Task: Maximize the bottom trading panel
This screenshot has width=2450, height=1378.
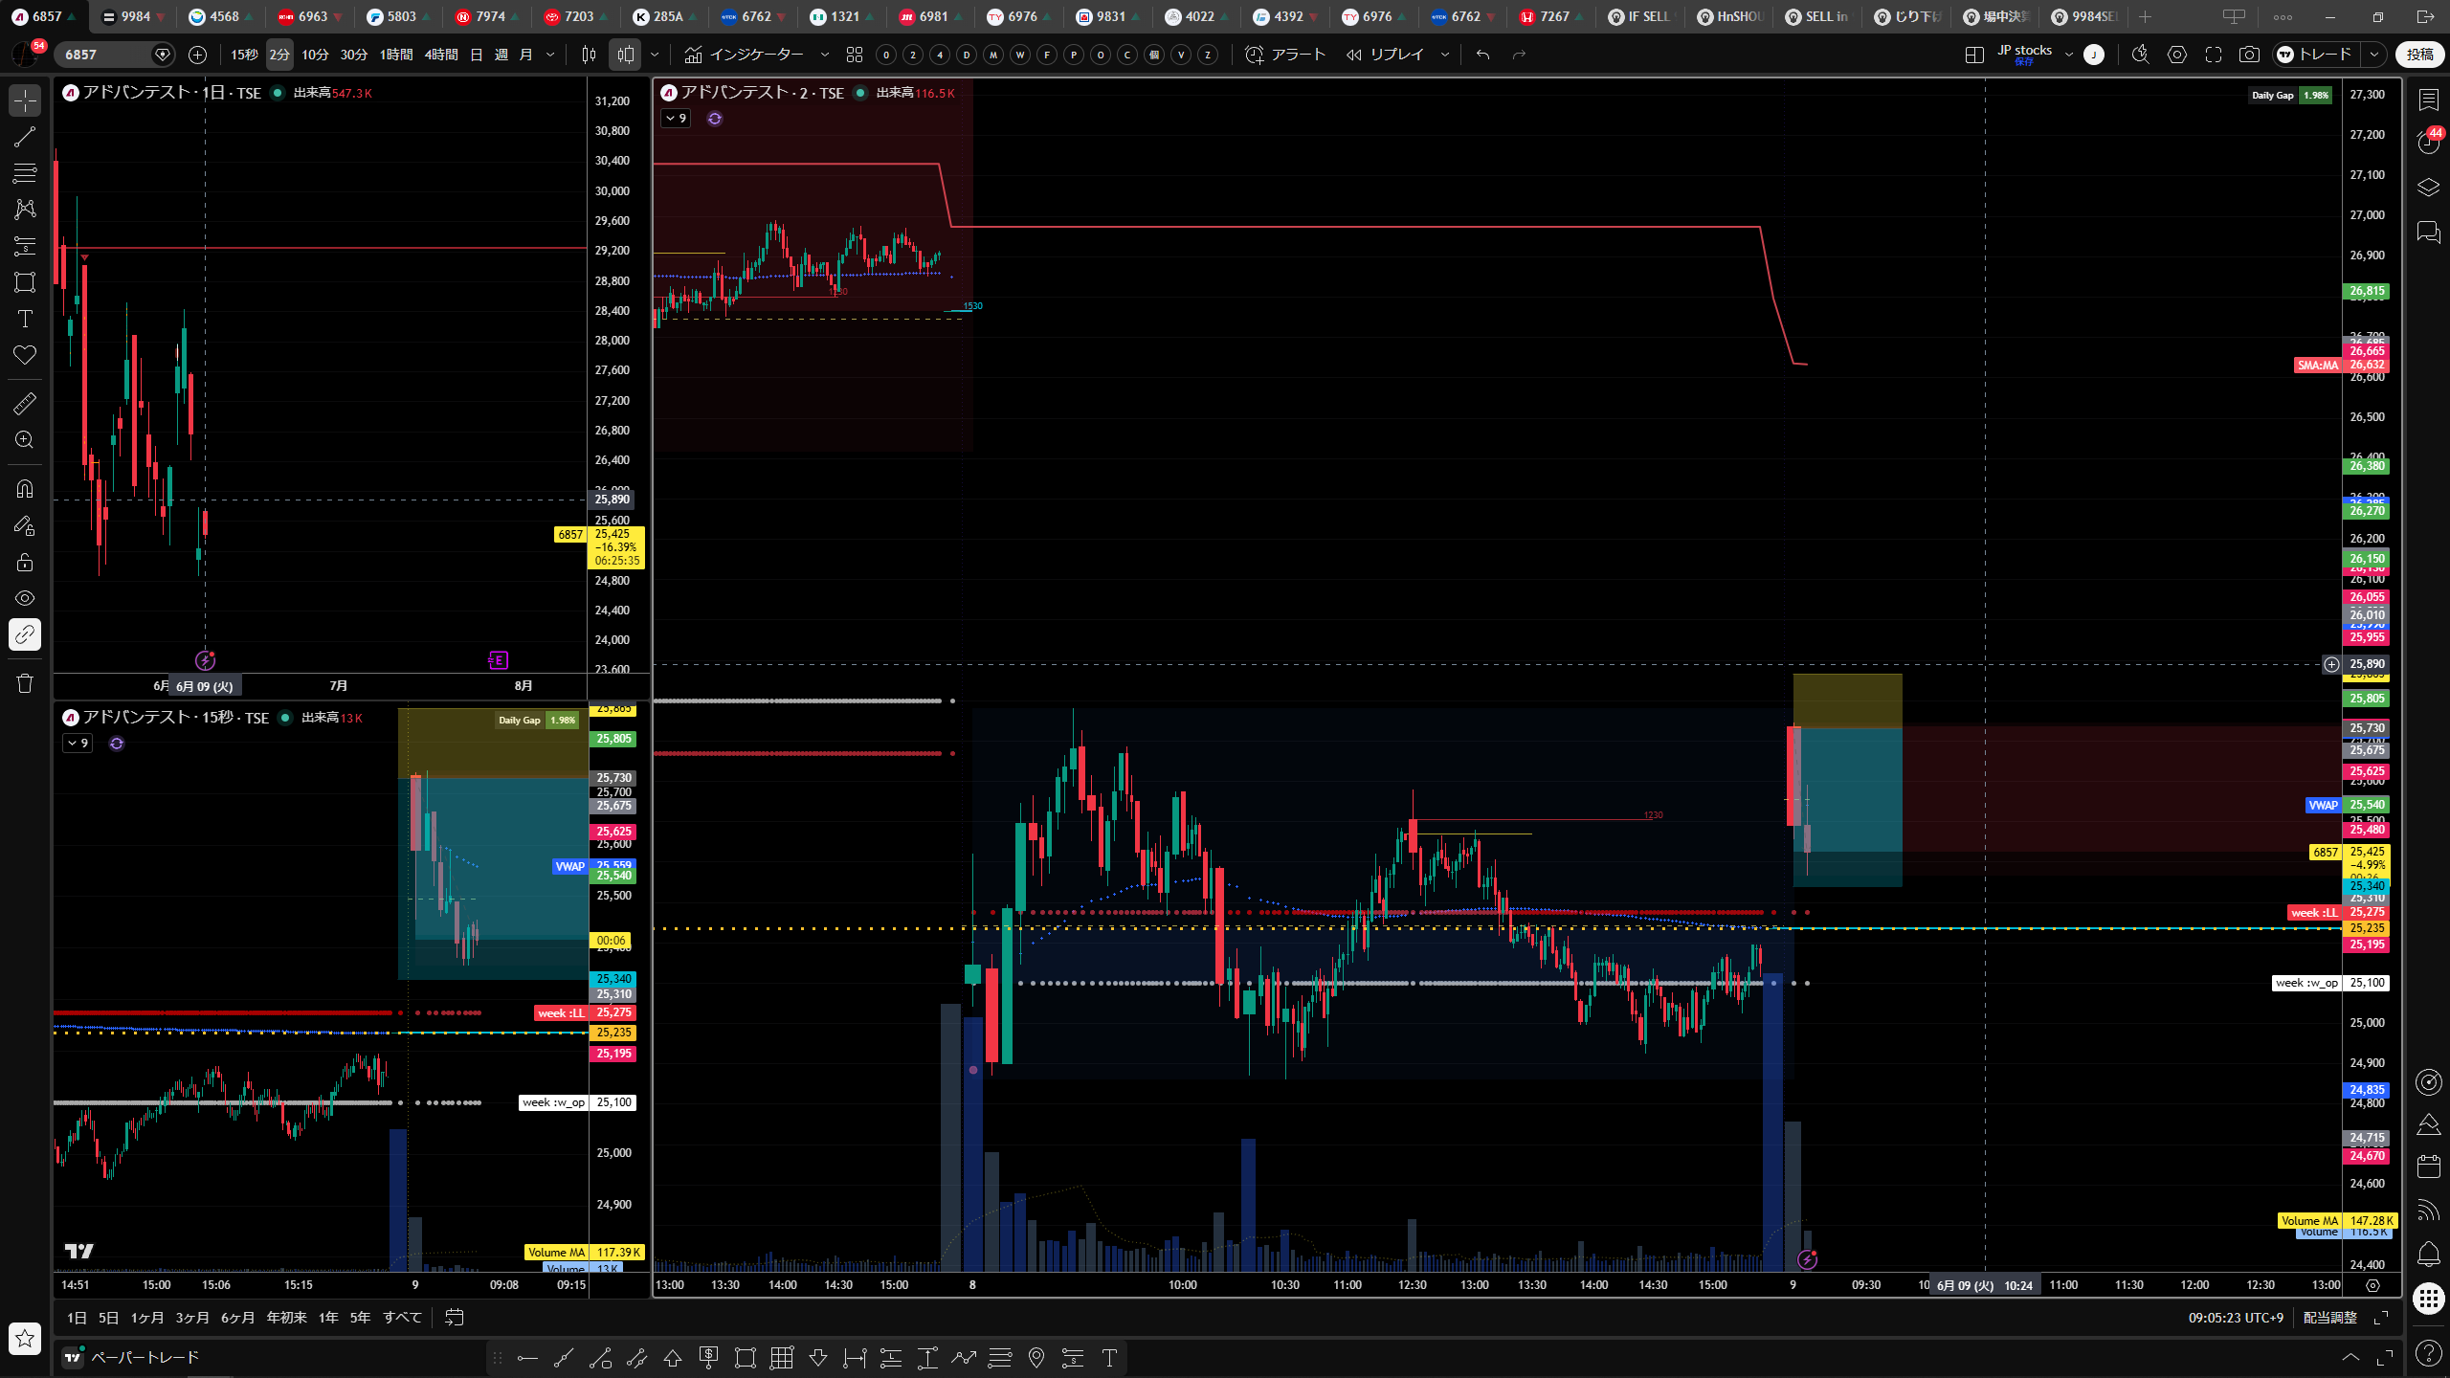Action: pos(2385,1357)
